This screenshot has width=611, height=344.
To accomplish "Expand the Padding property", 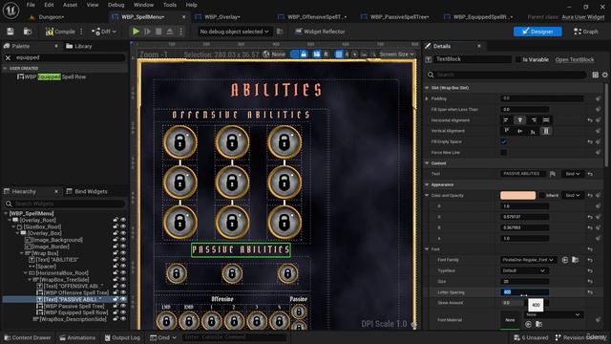I will coord(427,99).
